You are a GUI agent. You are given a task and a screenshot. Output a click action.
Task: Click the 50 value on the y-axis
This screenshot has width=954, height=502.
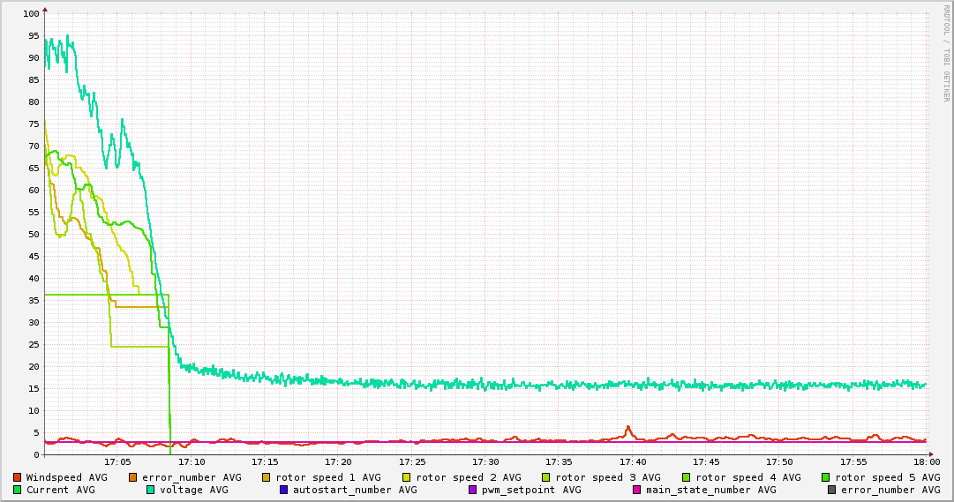pos(34,235)
